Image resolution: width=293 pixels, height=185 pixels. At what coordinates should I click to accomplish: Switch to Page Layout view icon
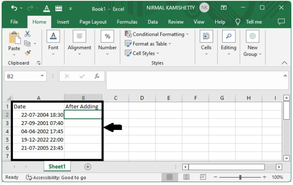[x=186, y=177]
